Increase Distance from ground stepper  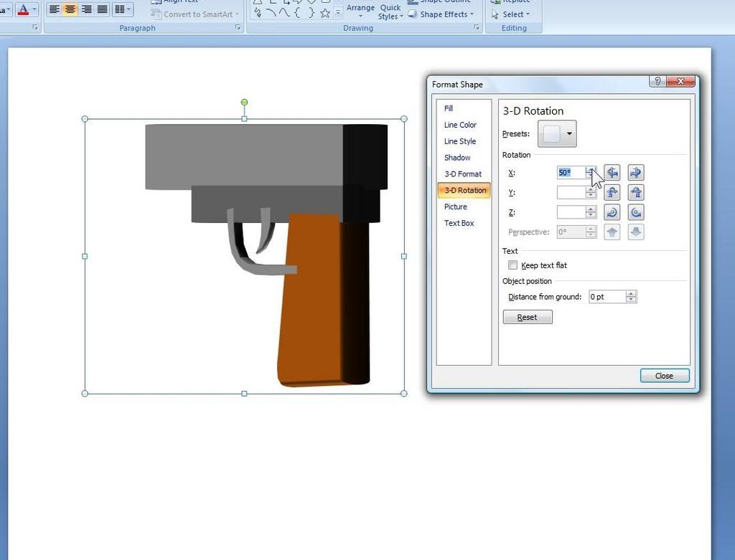(631, 293)
